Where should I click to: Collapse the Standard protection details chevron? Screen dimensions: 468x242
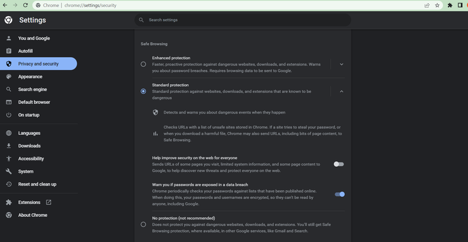342,91
